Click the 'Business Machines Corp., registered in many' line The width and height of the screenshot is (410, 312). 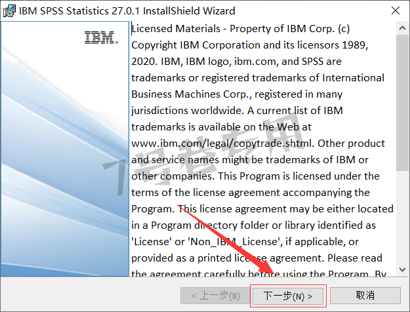[x=237, y=94]
